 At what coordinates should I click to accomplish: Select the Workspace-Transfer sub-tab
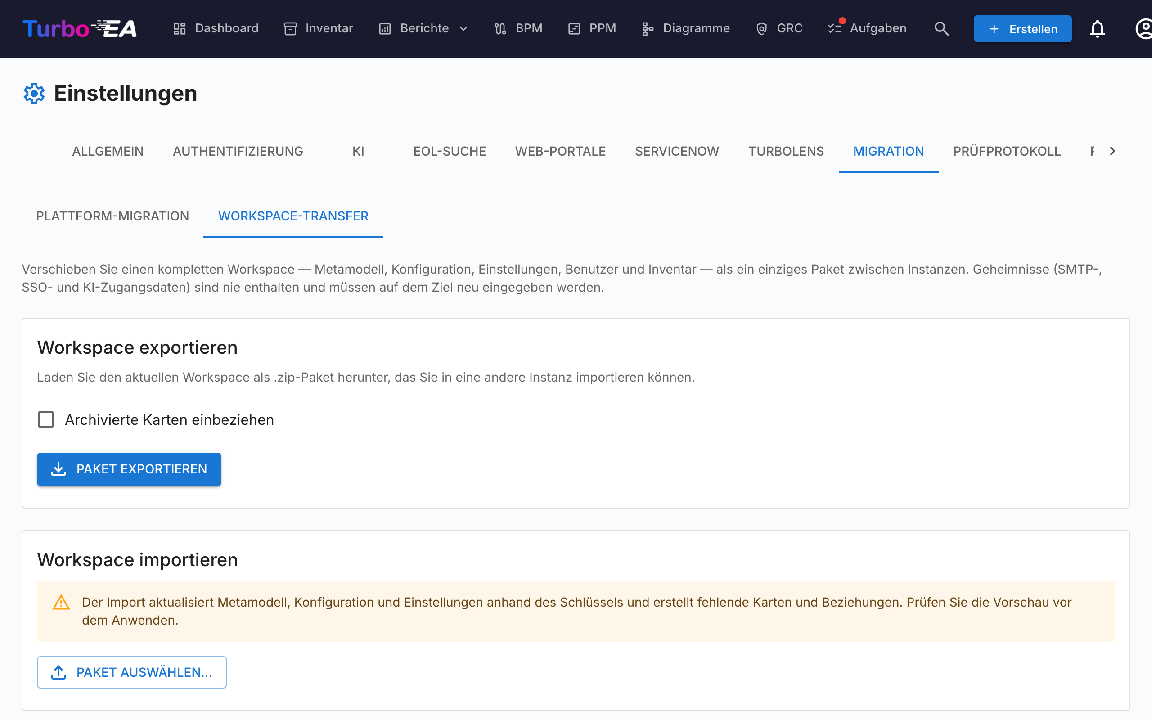click(293, 216)
